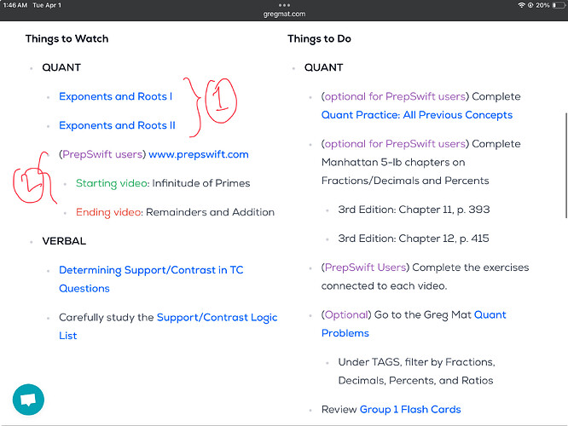The width and height of the screenshot is (568, 426).
Task: Click the Things to Do heading
Action: (x=319, y=38)
